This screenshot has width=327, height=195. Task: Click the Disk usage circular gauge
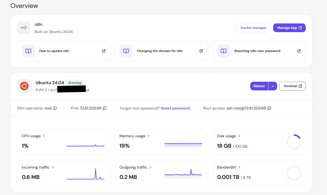294,142
